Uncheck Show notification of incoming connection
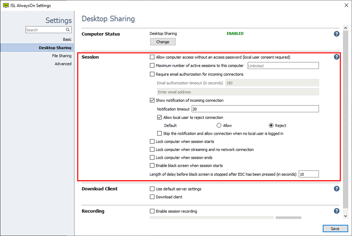 click(152, 100)
